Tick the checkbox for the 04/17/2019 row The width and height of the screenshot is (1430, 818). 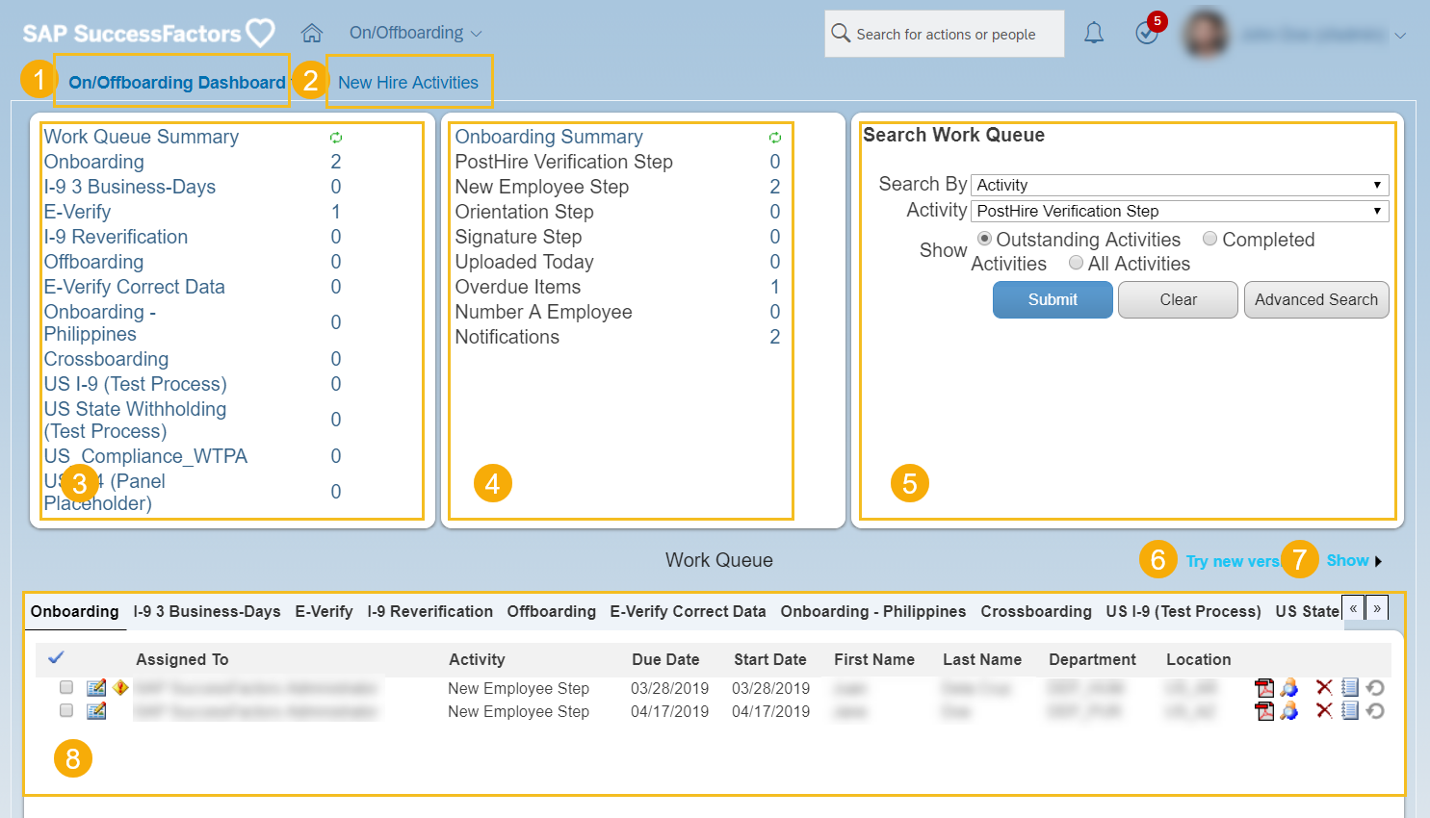66,710
